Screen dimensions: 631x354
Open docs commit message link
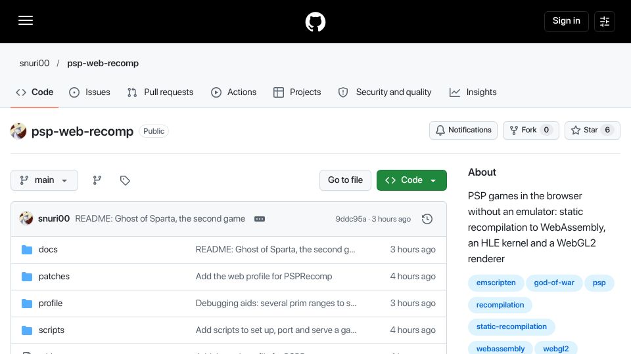pos(275,249)
